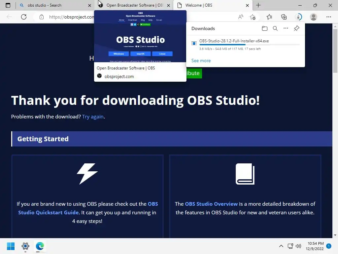Show hidden system tray icons
338x254 pixels.
(281, 246)
